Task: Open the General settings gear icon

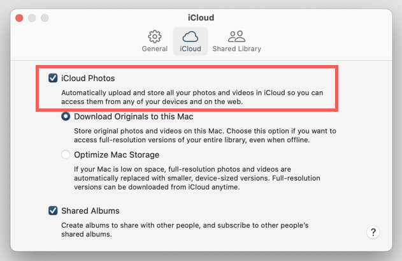Action: tap(155, 36)
